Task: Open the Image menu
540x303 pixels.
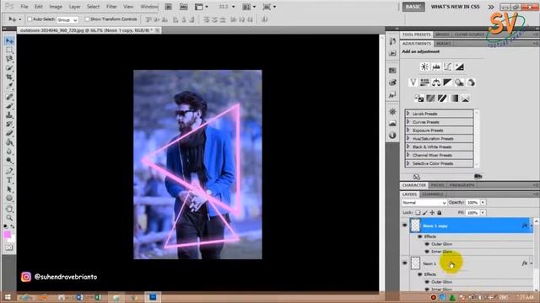Action: coord(56,7)
